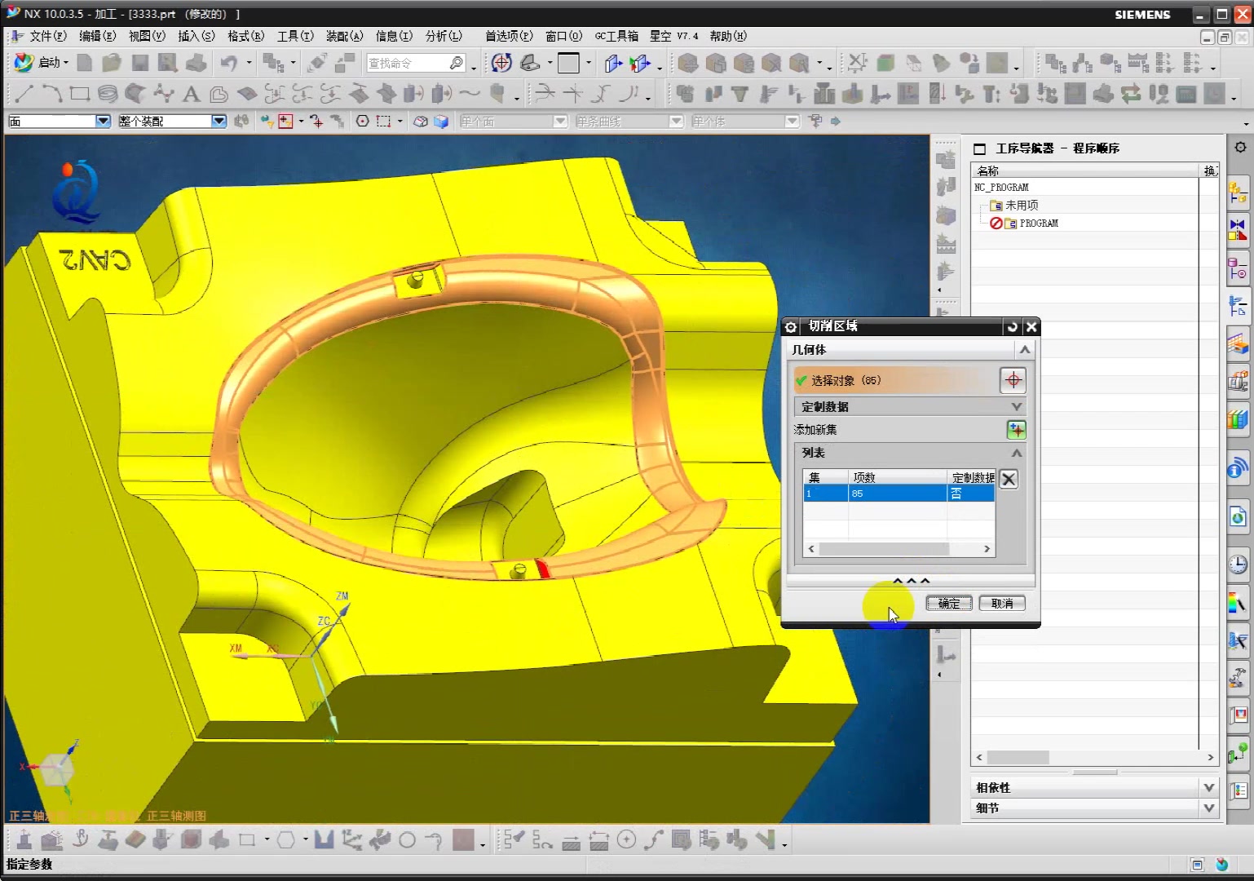Open the dialog settings gear icon
Viewport: 1254px width, 881px height.
790,326
